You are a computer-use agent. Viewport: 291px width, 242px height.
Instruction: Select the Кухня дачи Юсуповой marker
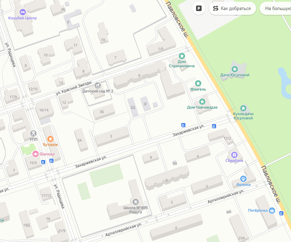(243, 108)
